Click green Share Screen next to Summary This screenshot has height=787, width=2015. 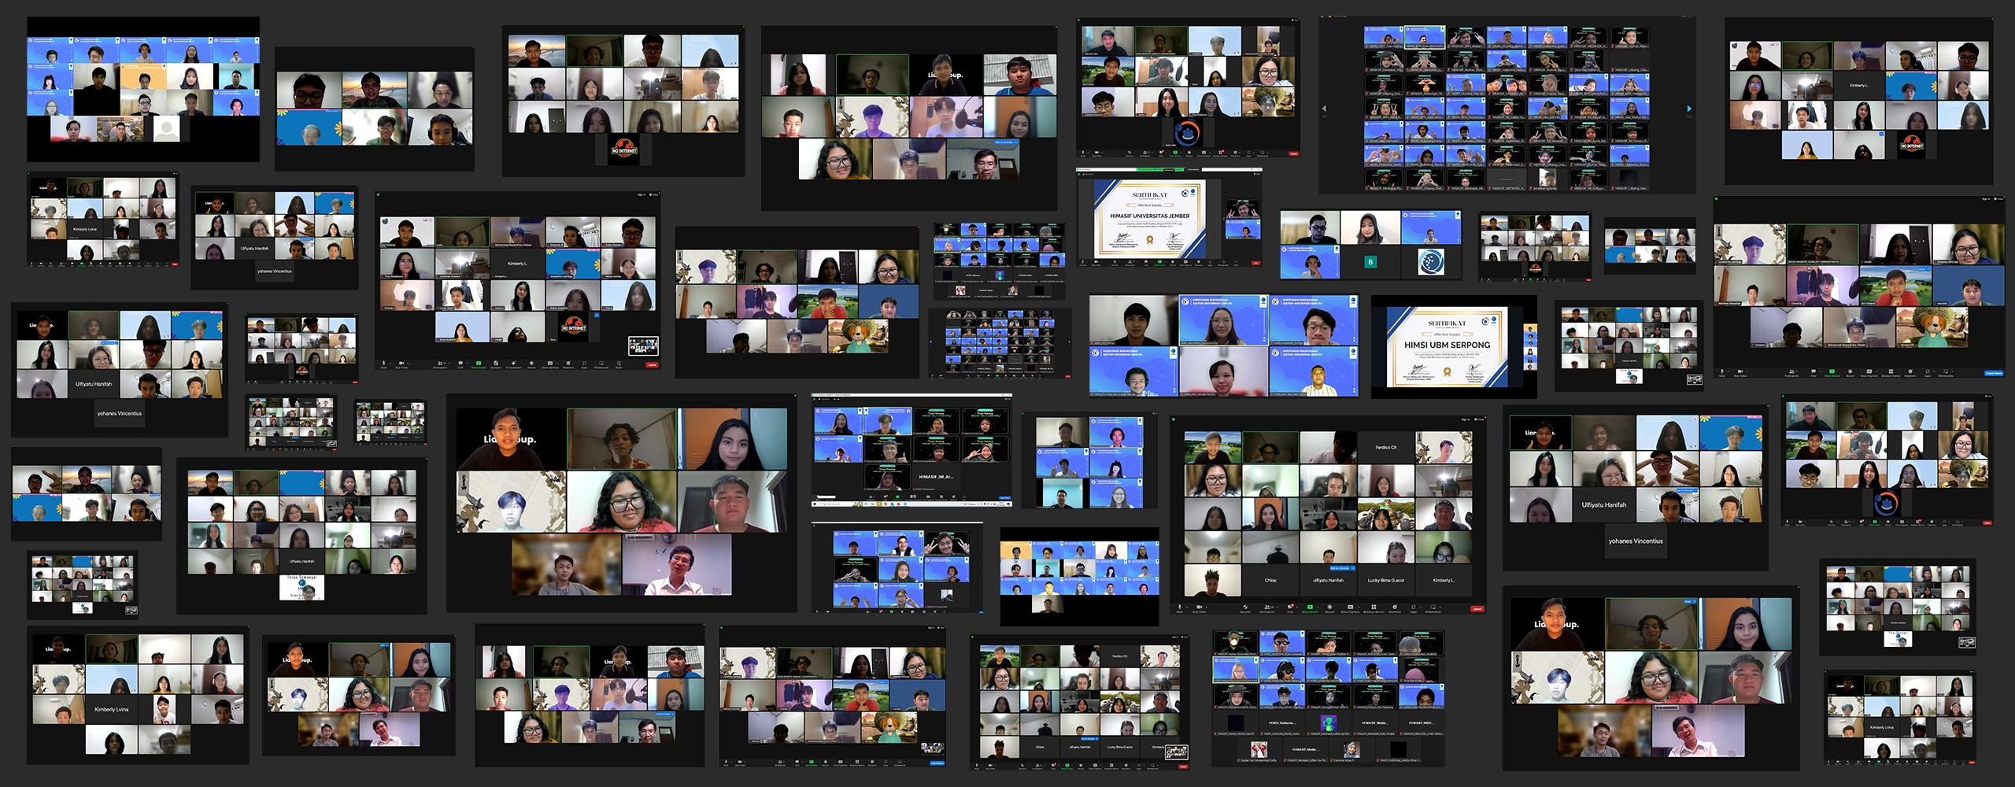tap(479, 364)
